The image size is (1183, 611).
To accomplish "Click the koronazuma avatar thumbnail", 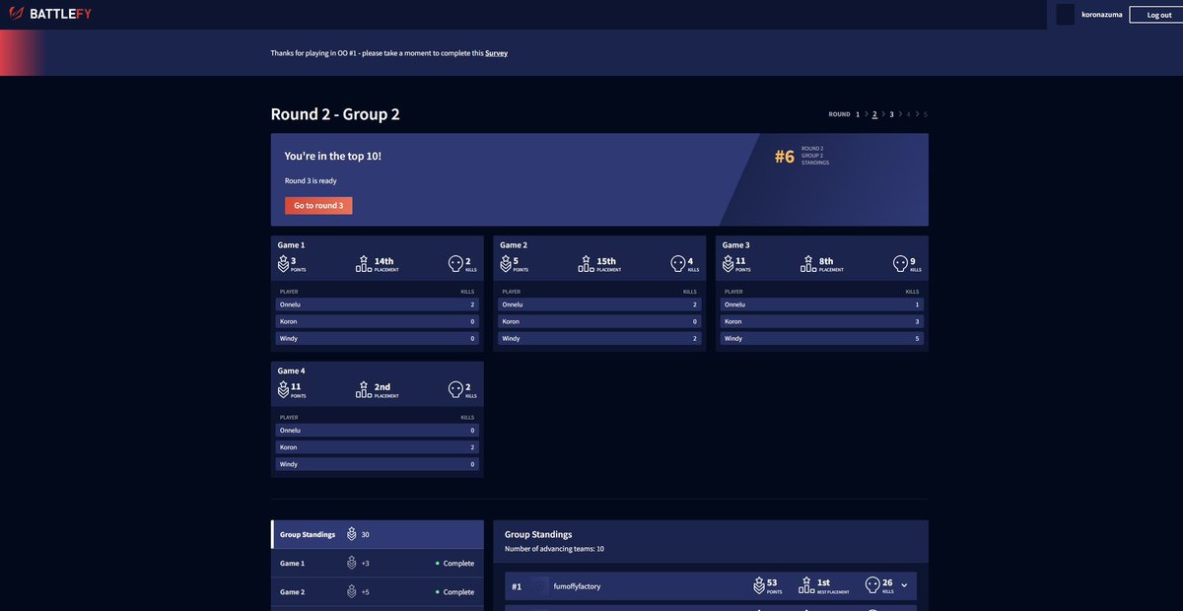I will [1065, 14].
